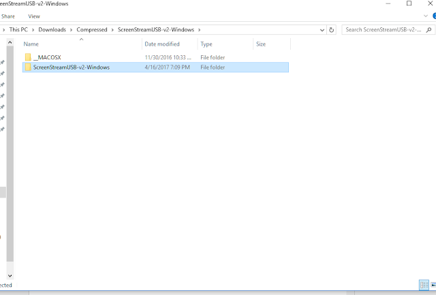Click the ScreenStreamUSB-v2-Windows folder icon
The image size is (436, 295).
(x=28, y=67)
